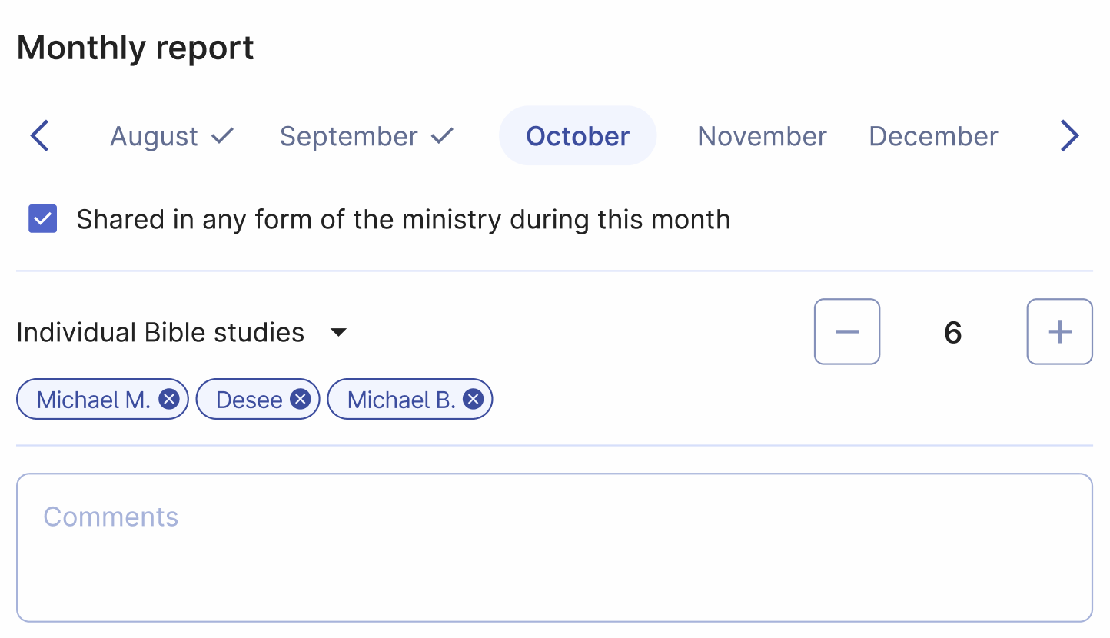The image size is (1110, 638).
Task: Click the plus icon to increase studies count
Action: tap(1059, 331)
